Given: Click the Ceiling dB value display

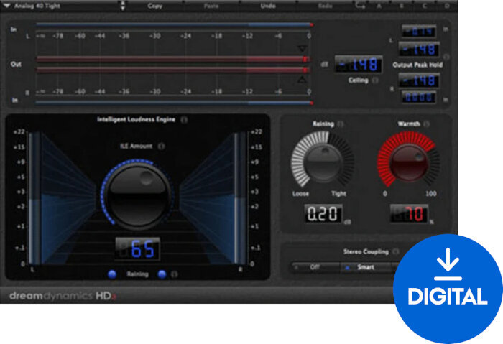Looking at the screenshot, I should pyautogui.click(x=359, y=64).
